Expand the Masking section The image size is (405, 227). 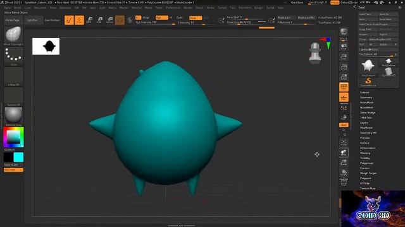point(365,153)
